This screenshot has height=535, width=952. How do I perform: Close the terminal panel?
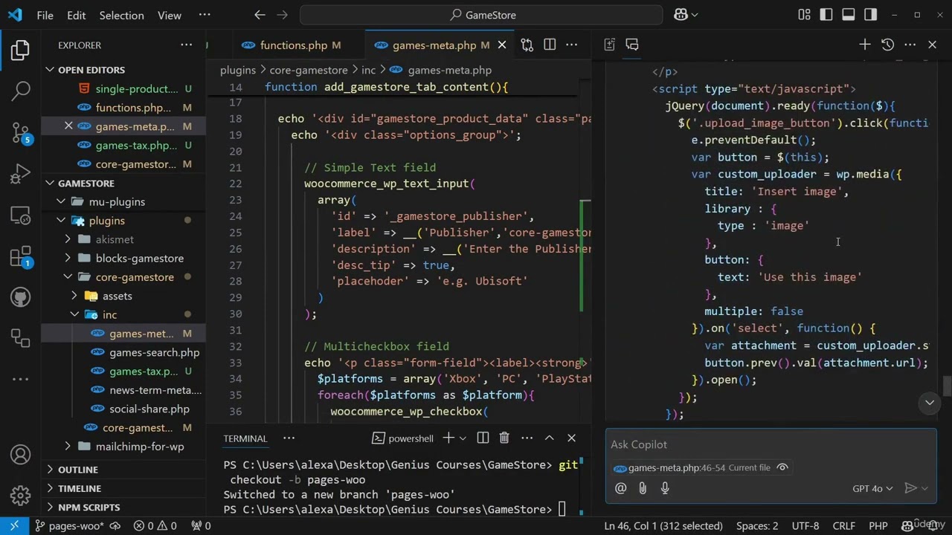point(571,438)
